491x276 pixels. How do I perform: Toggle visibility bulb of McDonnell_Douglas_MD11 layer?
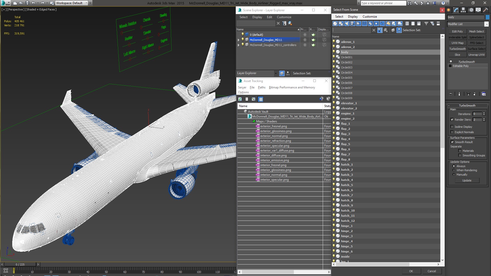click(x=243, y=40)
